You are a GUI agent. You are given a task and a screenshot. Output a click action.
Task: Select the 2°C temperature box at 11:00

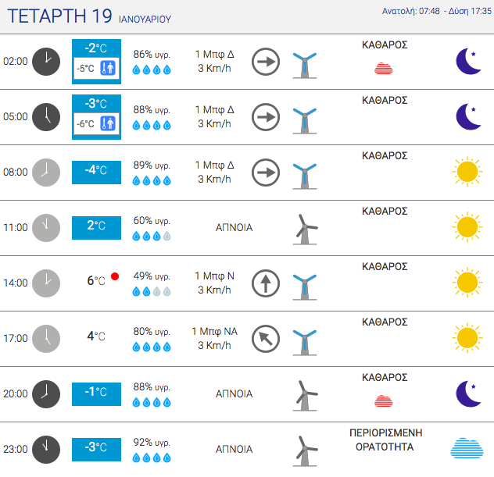(x=96, y=228)
